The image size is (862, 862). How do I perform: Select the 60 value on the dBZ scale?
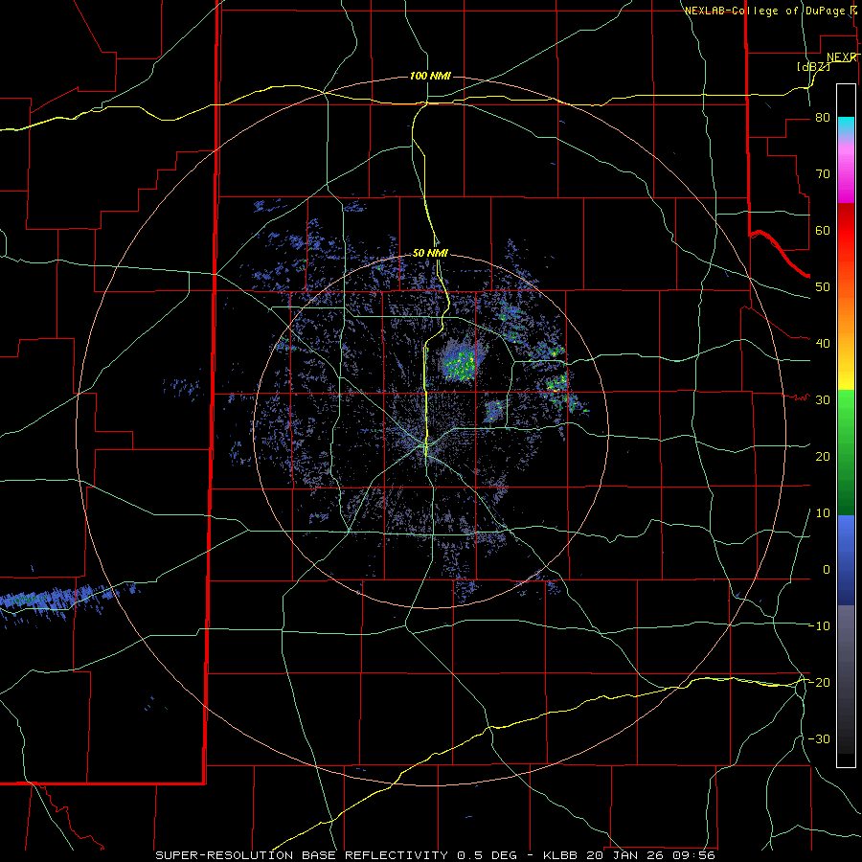point(823,230)
